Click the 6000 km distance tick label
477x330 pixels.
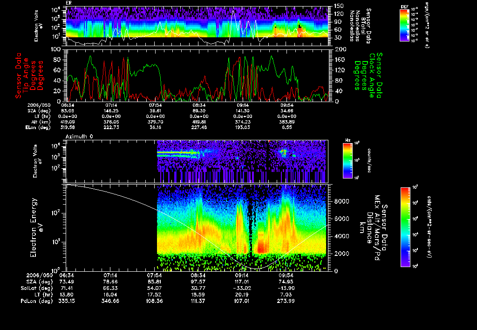pos(342,219)
